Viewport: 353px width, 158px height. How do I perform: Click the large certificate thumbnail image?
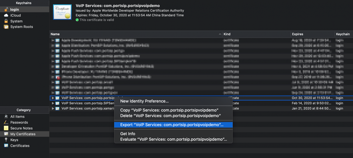point(62,12)
